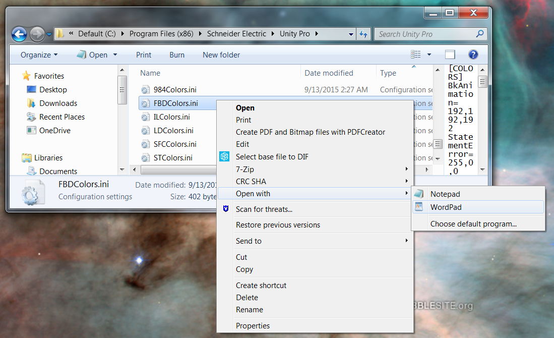Expand the address bar history dropdown
The height and width of the screenshot is (338, 554).
[351, 34]
